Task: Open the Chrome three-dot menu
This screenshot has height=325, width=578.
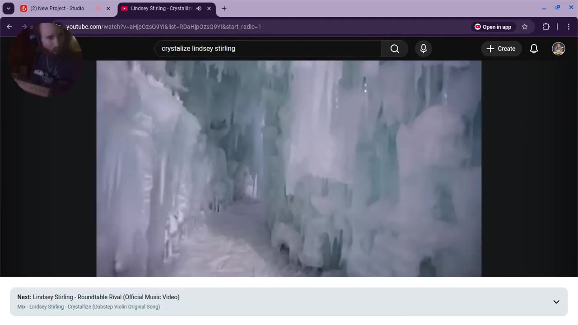Action: click(x=569, y=27)
